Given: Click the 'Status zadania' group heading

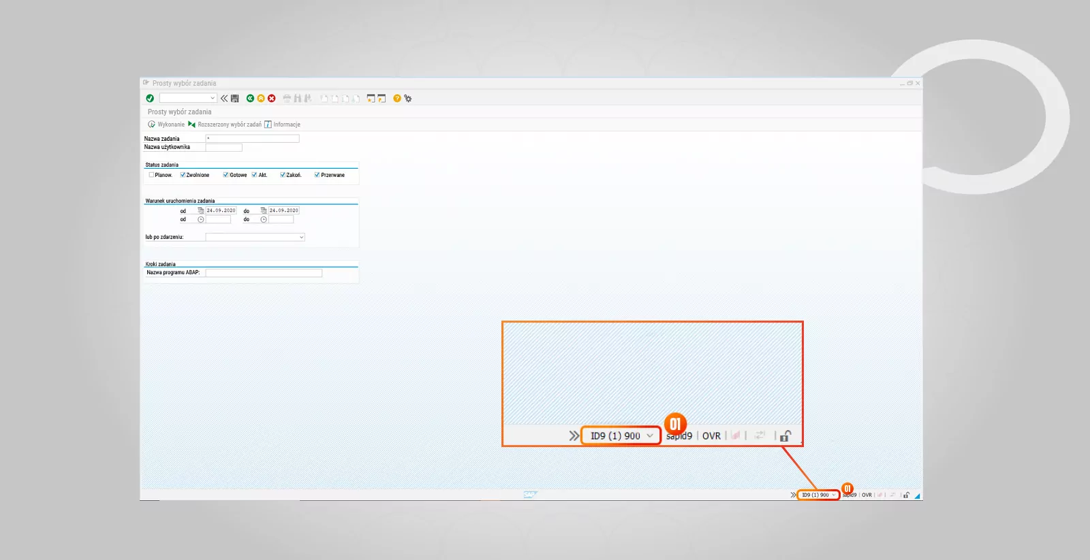Looking at the screenshot, I should [162, 165].
